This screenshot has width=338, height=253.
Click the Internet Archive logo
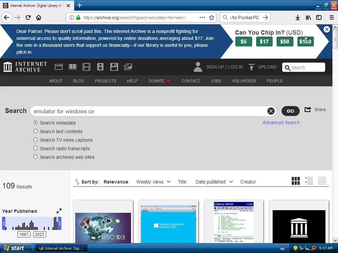coord(25,67)
